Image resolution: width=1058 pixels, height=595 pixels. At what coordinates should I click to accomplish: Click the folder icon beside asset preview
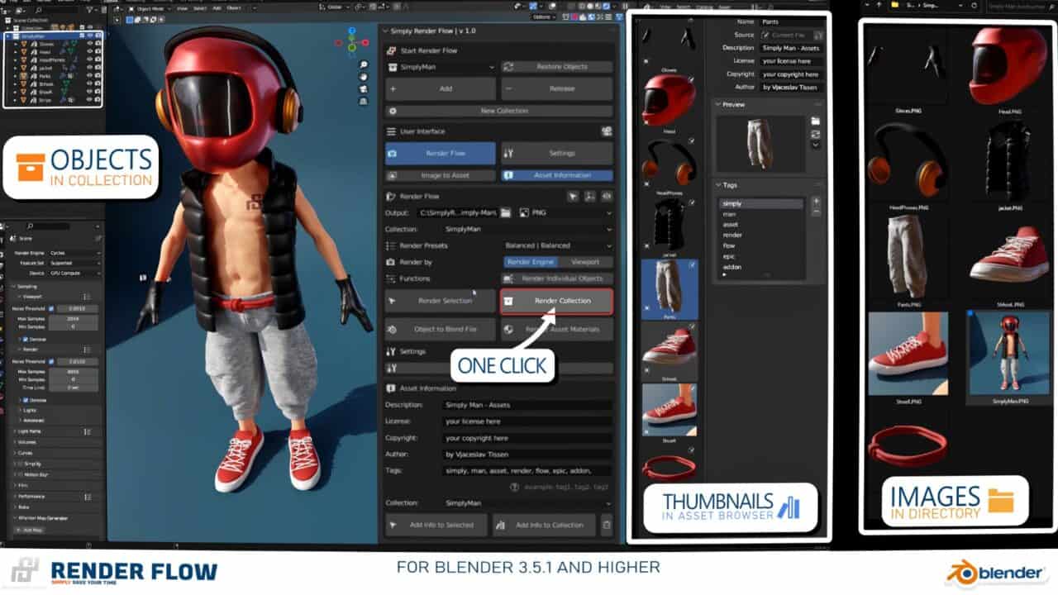point(816,121)
